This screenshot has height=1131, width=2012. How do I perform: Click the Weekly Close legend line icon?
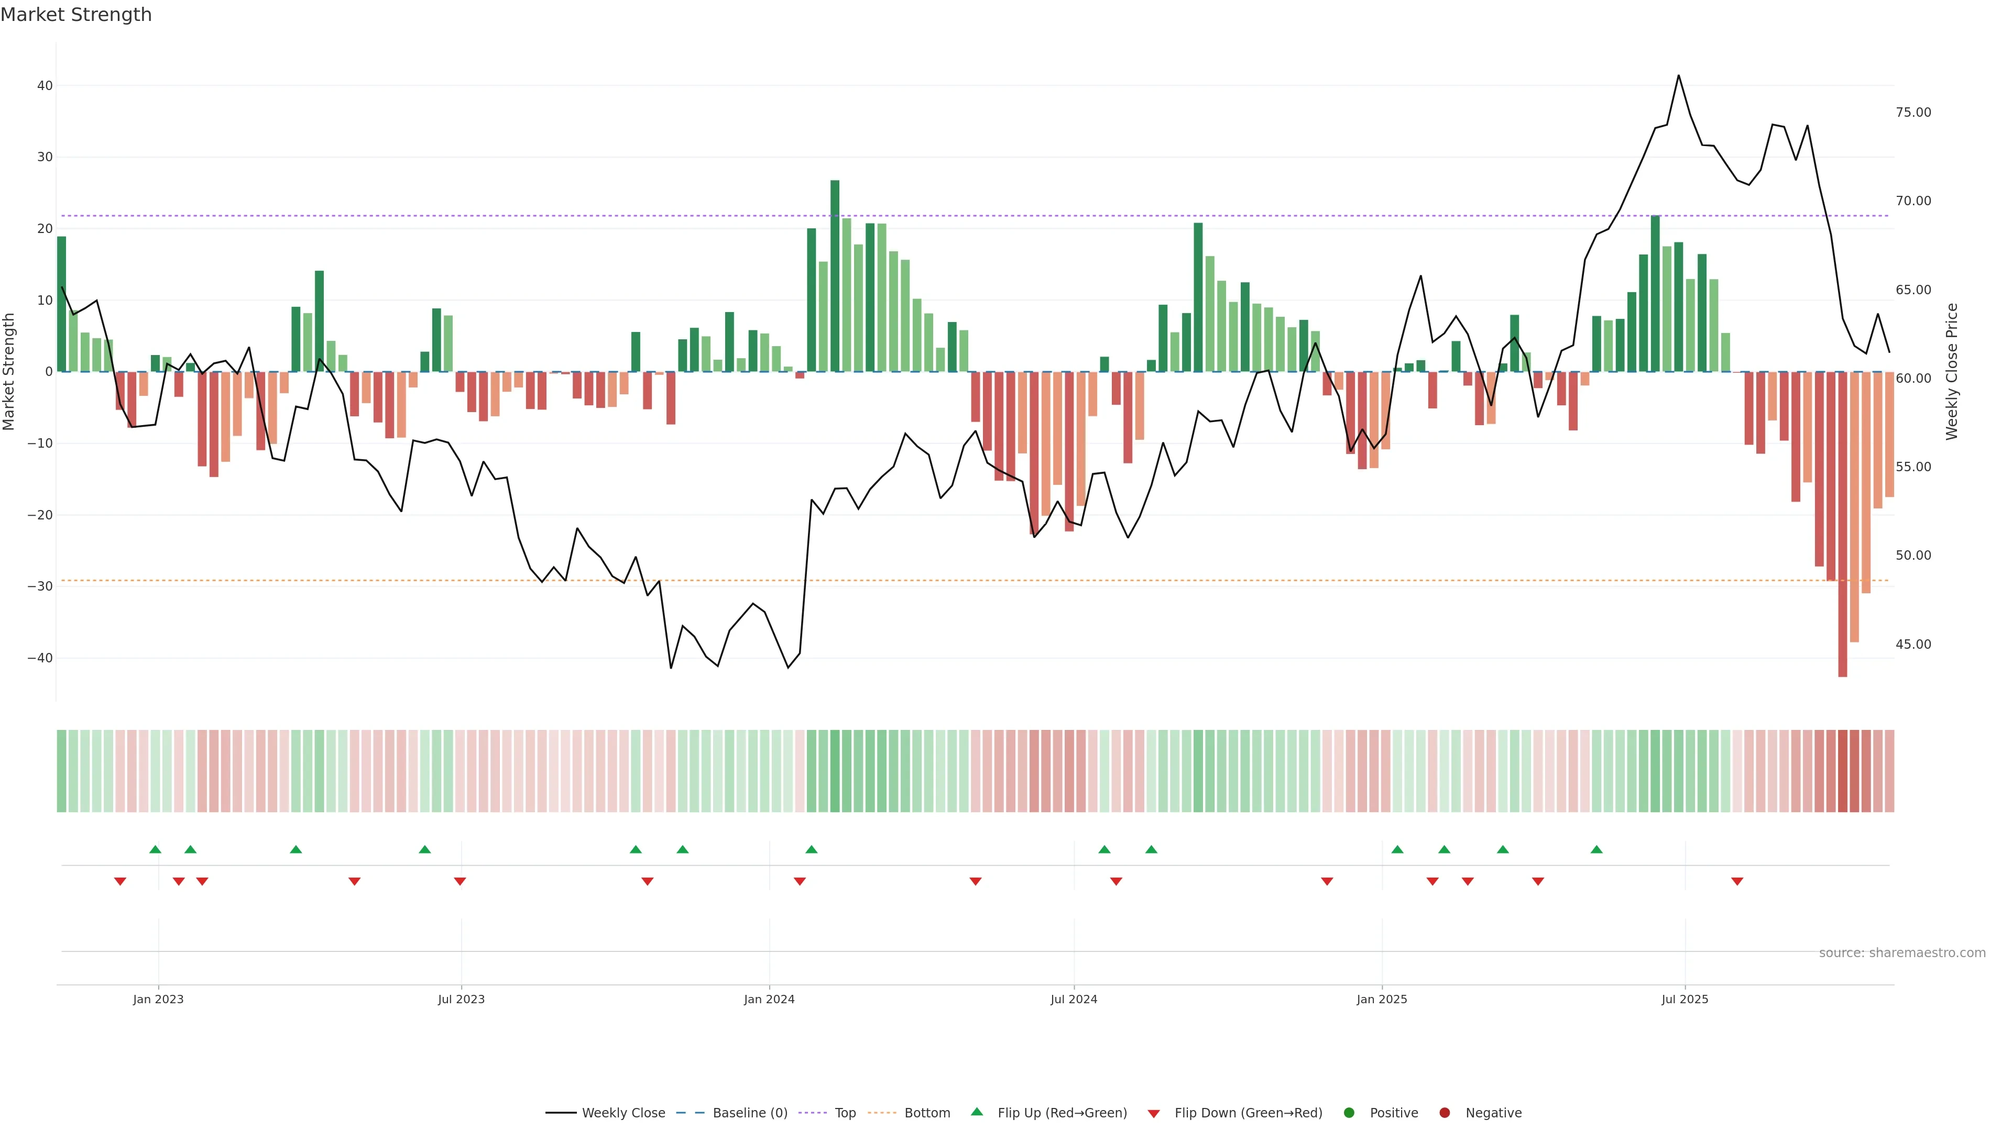(561, 1113)
